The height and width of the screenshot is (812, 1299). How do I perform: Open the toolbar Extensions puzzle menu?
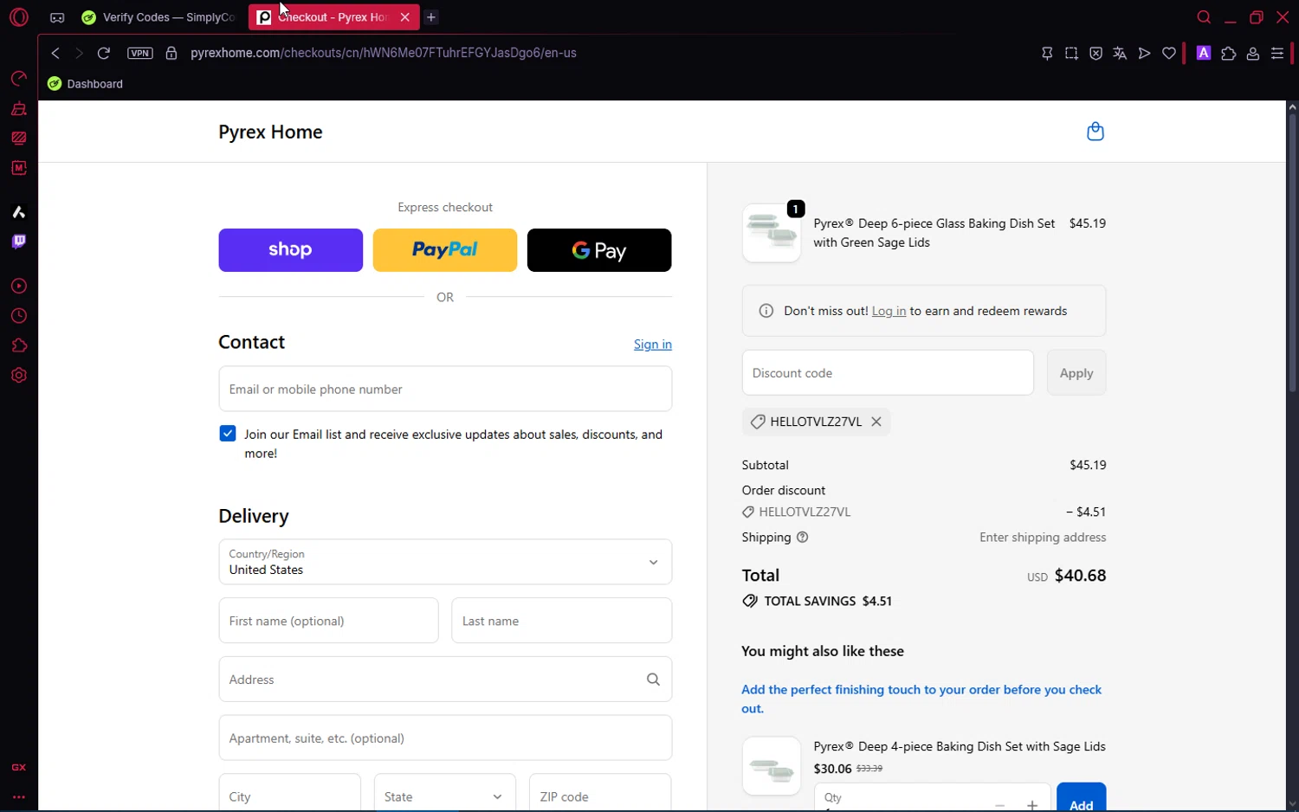(1228, 54)
